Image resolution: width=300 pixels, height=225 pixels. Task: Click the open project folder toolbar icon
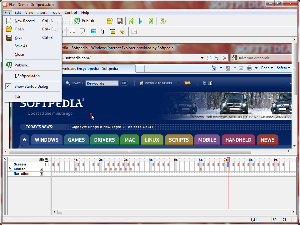110,21
